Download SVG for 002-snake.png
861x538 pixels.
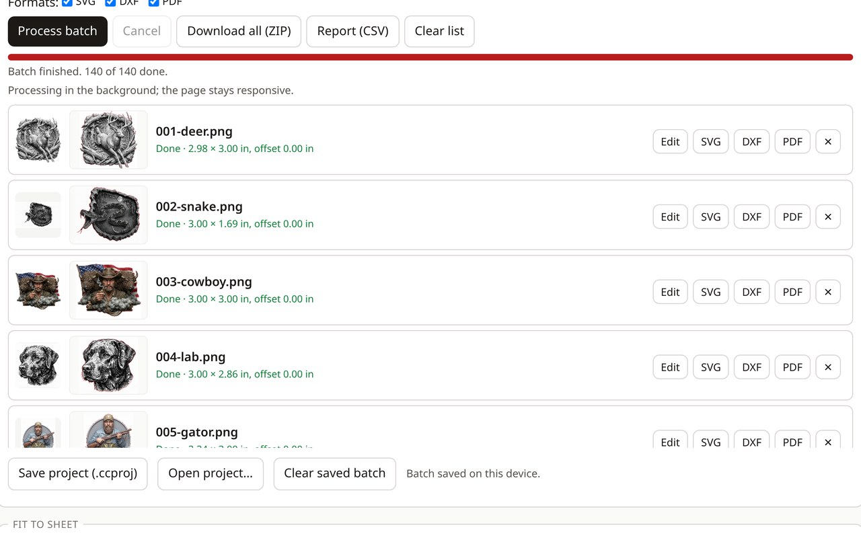[711, 217]
